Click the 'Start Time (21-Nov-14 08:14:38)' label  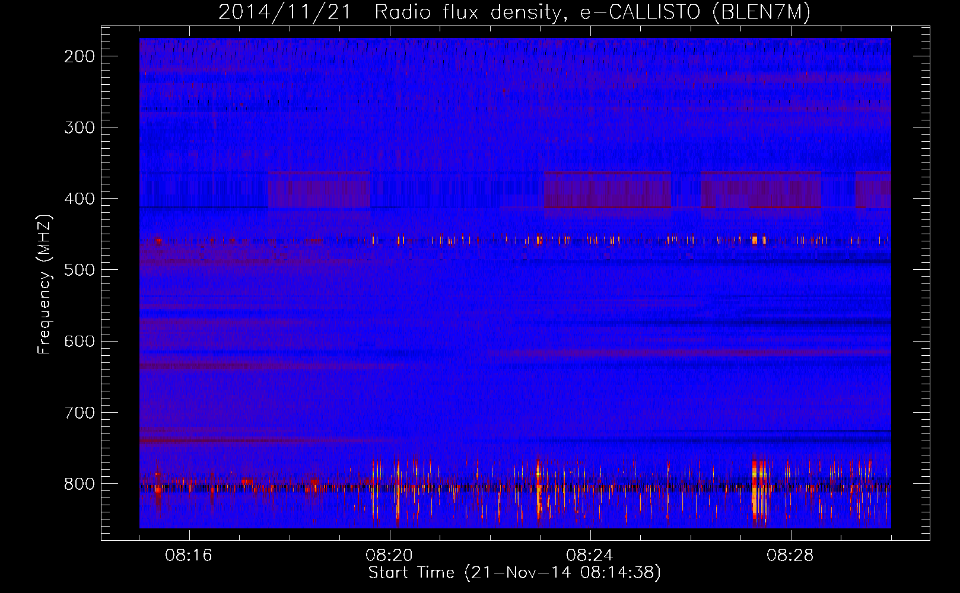[x=514, y=573]
